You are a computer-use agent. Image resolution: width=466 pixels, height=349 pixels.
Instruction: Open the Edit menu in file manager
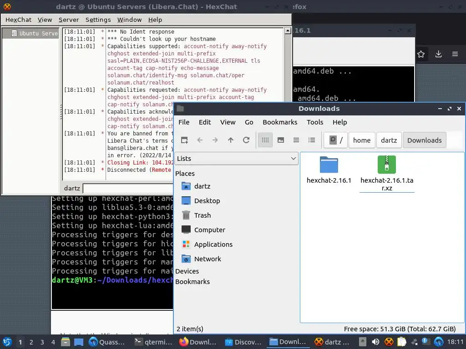(x=205, y=122)
